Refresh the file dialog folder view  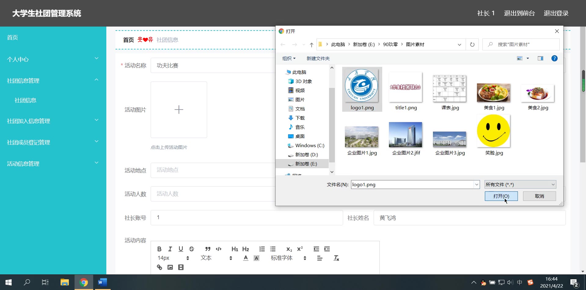[472, 45]
